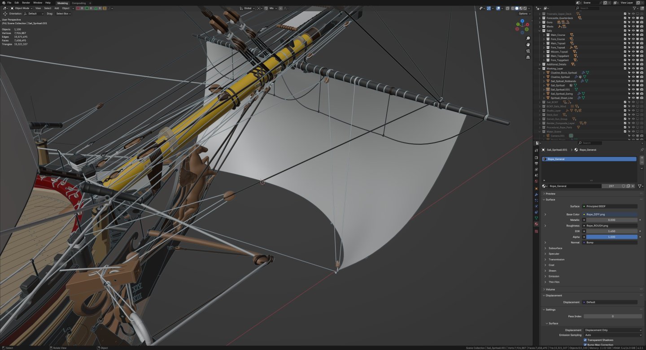Select the Mizzen_Topsail collection
The image size is (646, 350).
click(x=559, y=52)
